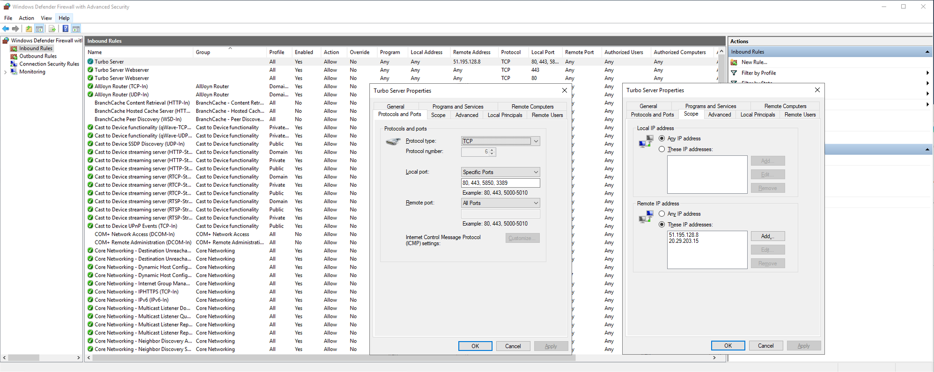Toggle the Show/Hide Action Pane toolbar icon
This screenshot has height=372, width=934.
click(x=76, y=29)
